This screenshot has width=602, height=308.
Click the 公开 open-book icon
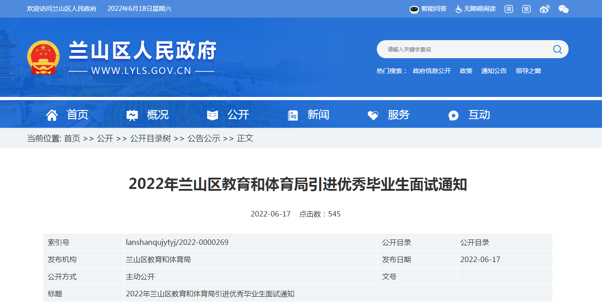212,115
